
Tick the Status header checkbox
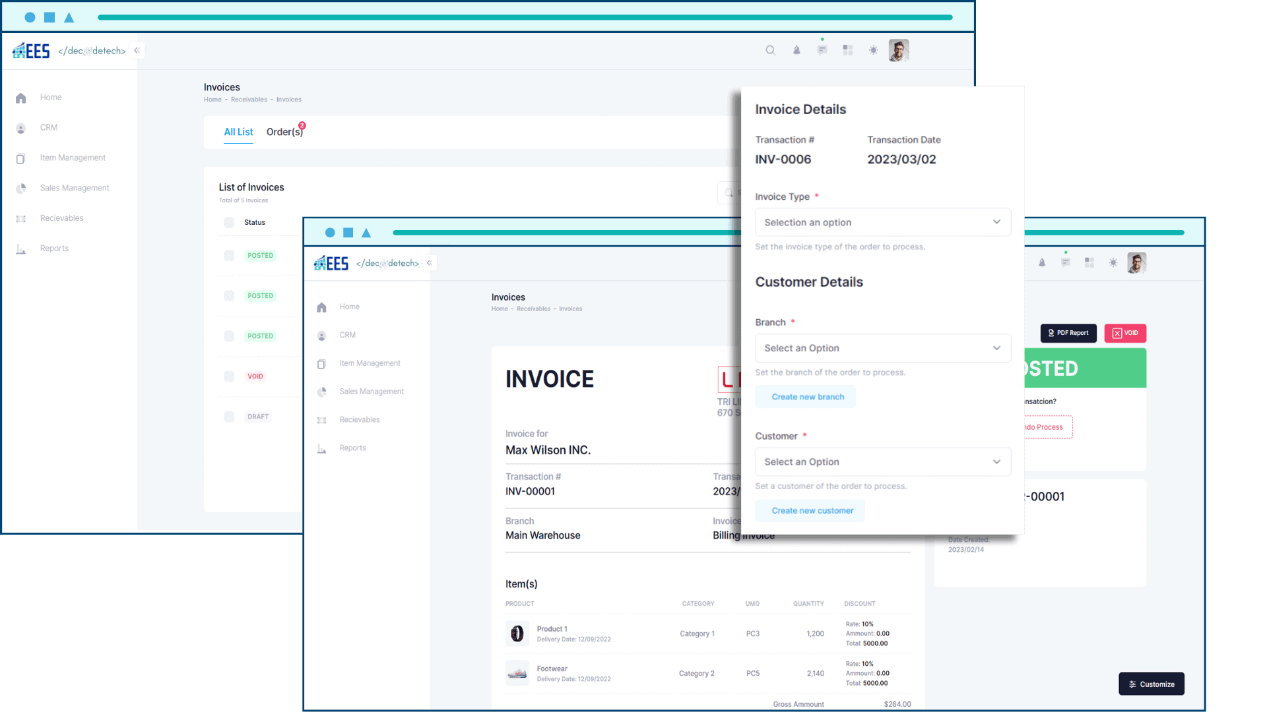229,223
